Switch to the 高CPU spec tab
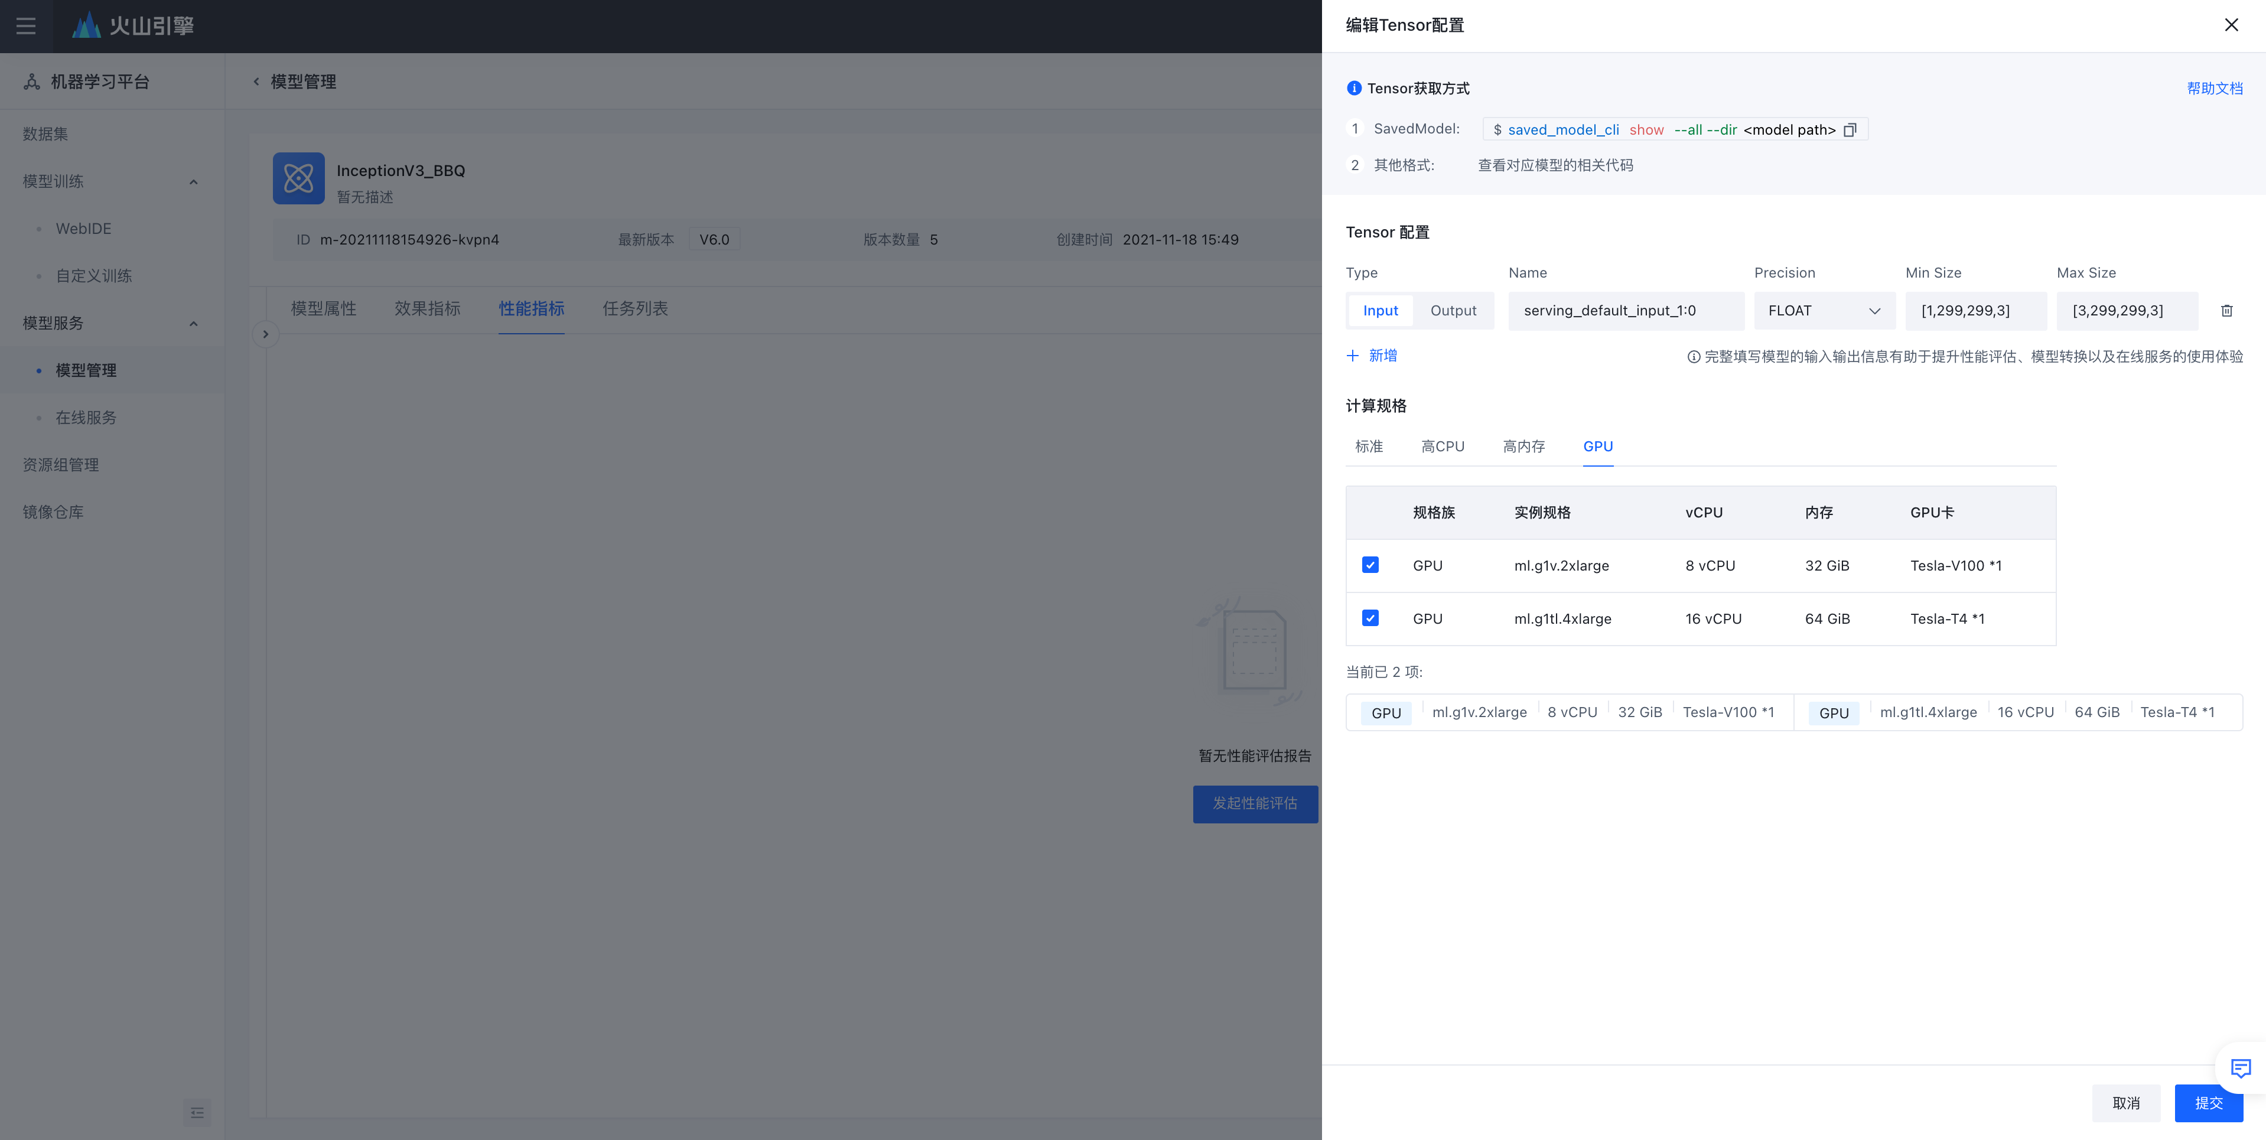 (x=1443, y=446)
